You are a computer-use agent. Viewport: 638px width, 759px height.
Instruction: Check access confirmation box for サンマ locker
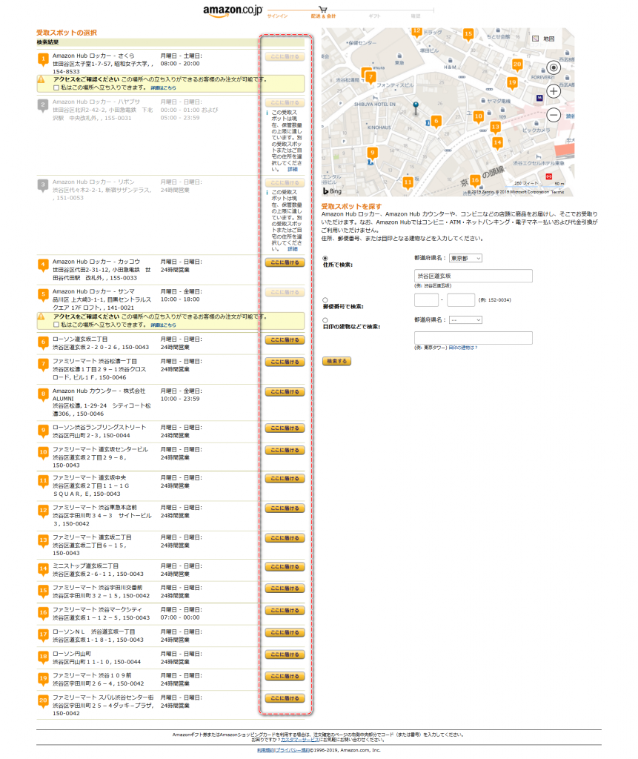[x=56, y=325]
